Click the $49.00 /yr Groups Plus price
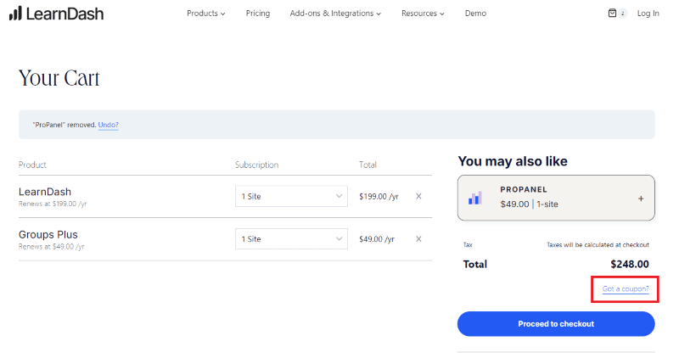 [377, 239]
